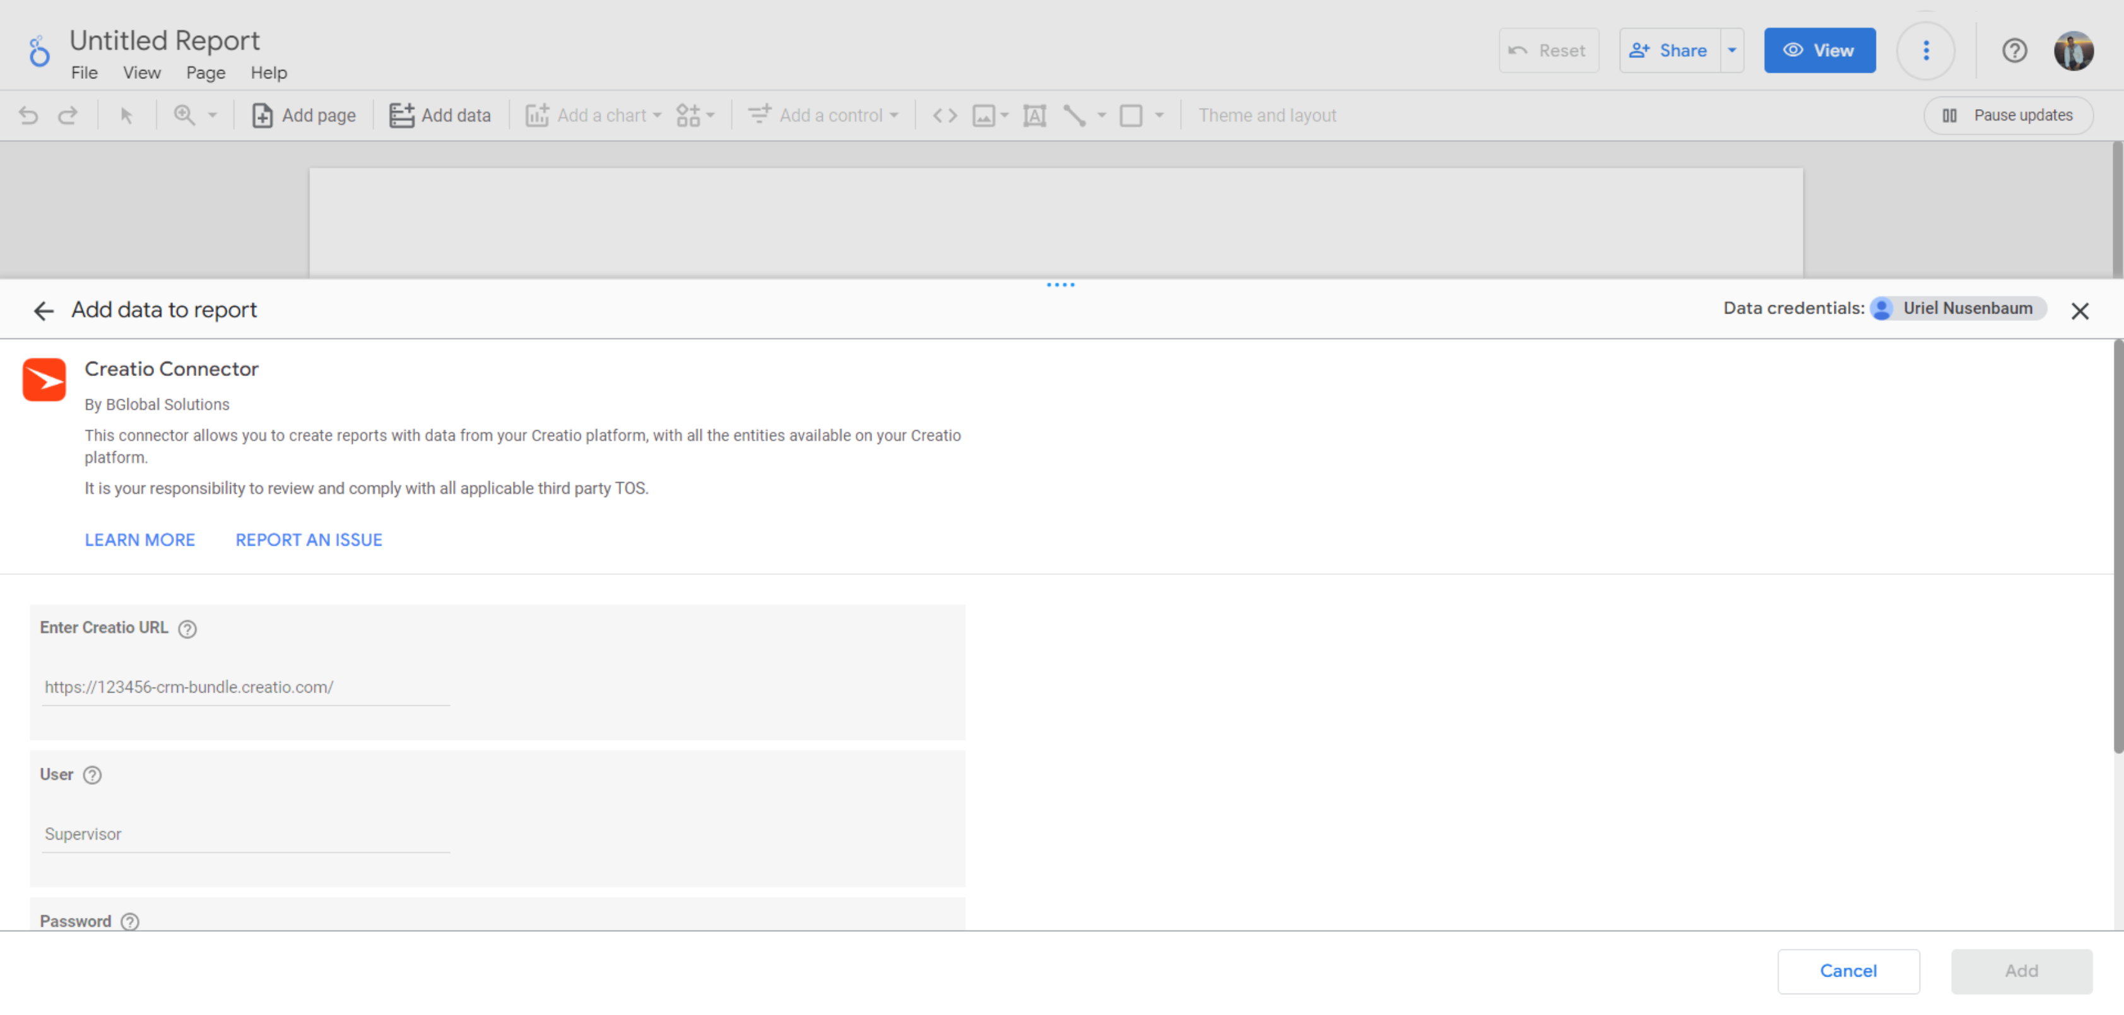
Task: Click Add page in toolbar
Action: [304, 115]
